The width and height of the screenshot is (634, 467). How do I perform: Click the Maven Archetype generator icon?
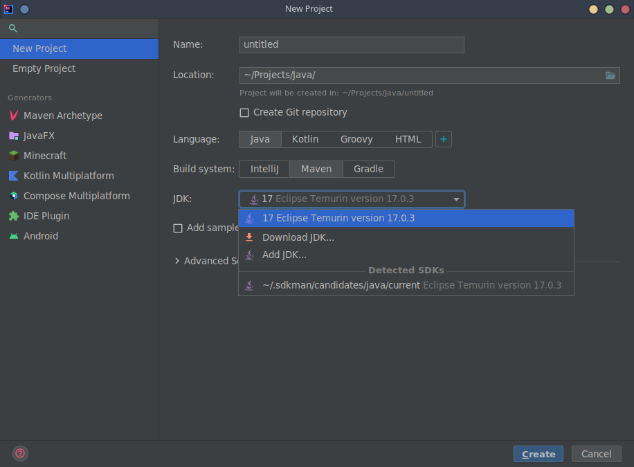tap(14, 116)
